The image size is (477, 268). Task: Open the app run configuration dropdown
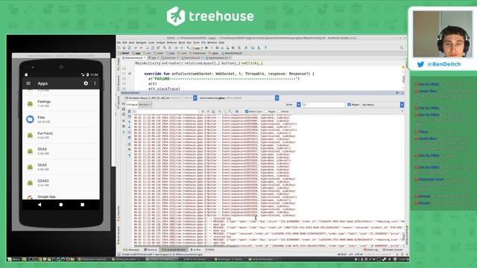coord(198,48)
